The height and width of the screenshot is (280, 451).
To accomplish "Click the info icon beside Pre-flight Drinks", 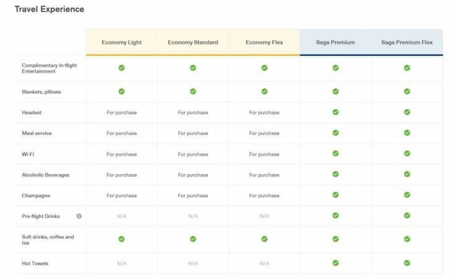I will tap(79, 216).
